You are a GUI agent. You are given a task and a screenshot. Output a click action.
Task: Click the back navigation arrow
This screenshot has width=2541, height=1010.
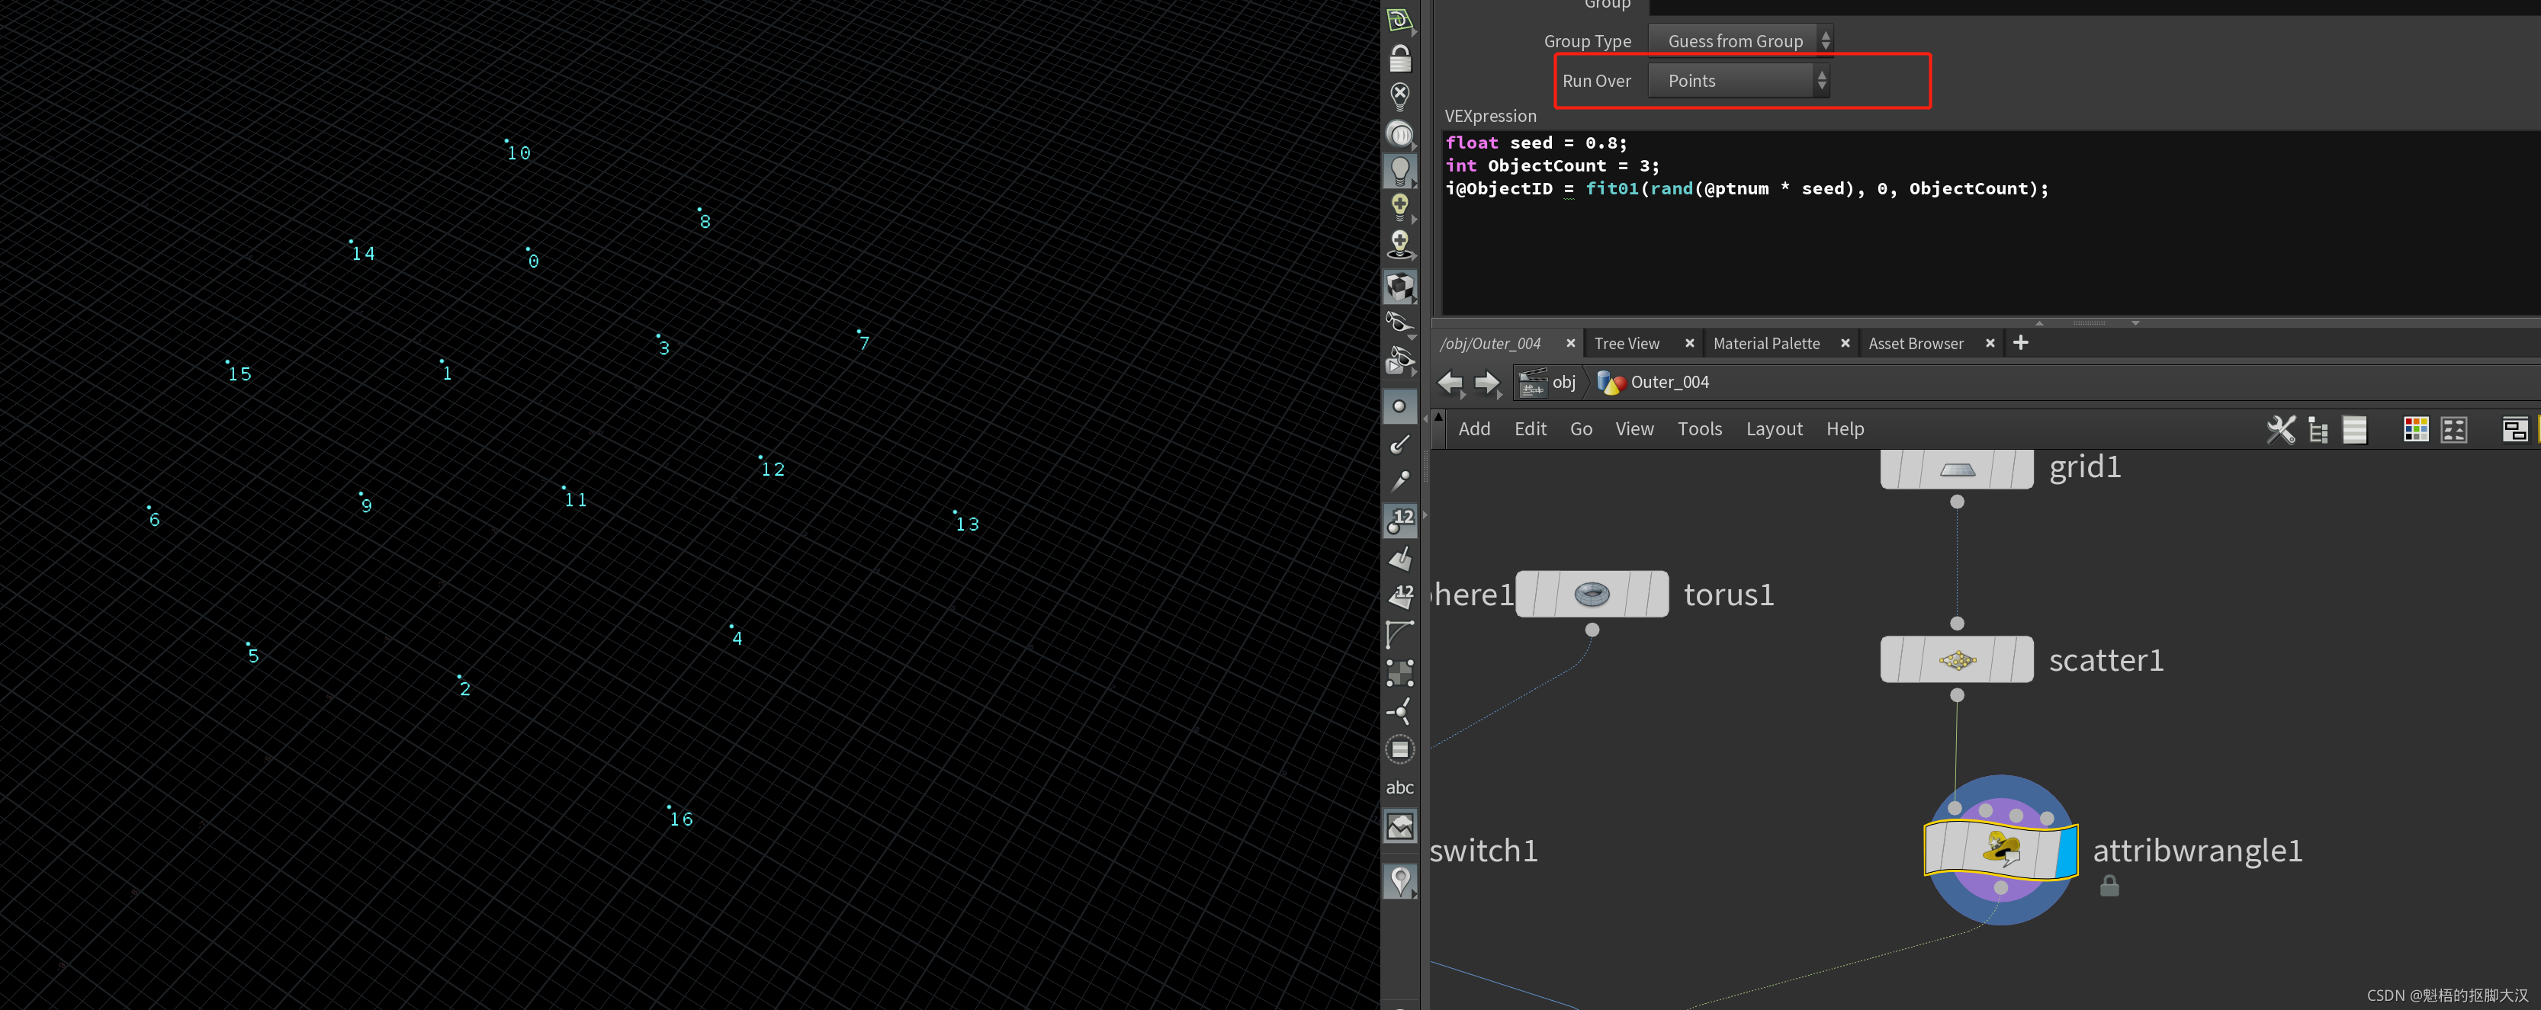[1450, 383]
